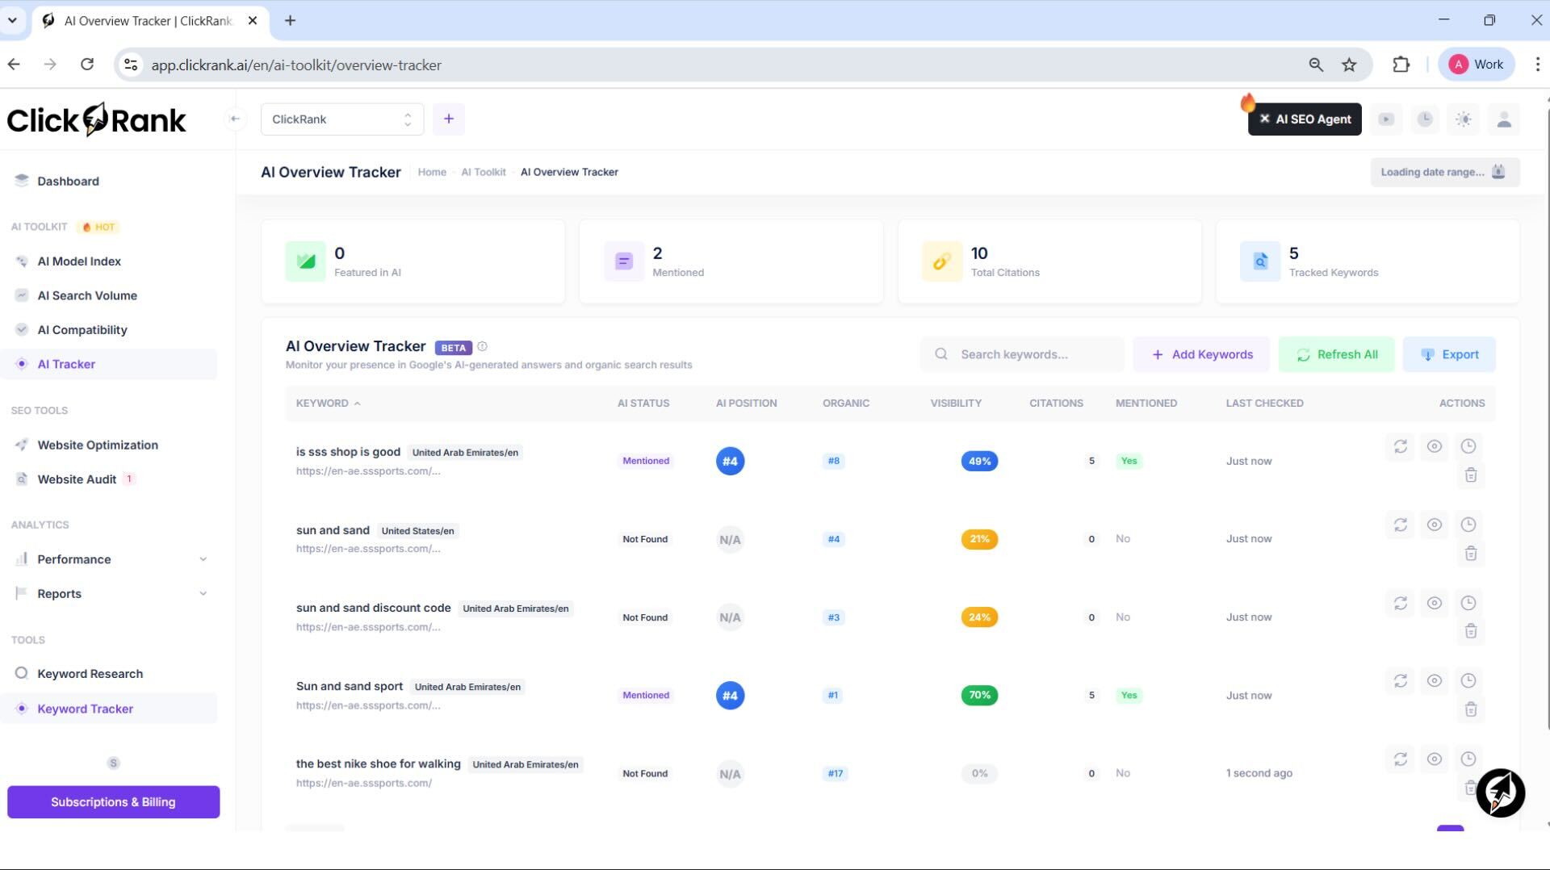This screenshot has width=1550, height=870.
Task: Select AI Tracker in the sidebar
Action: point(66,364)
